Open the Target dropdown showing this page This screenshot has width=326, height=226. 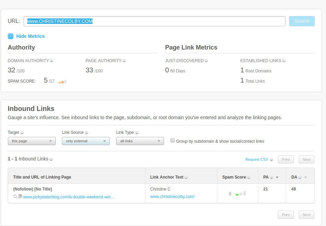click(31, 141)
